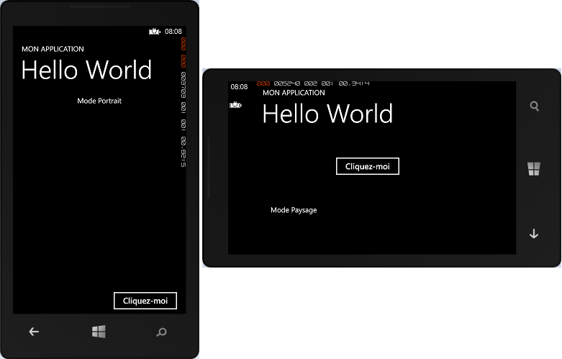Tap the search magnifier on the landscape phone
The image size is (562, 359).
pos(534,106)
